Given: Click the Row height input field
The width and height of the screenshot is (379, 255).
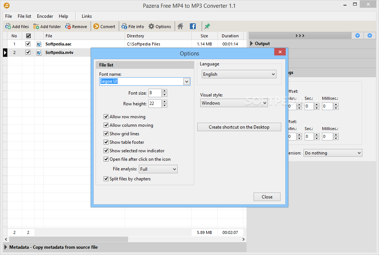Looking at the screenshot, I should tap(155, 103).
